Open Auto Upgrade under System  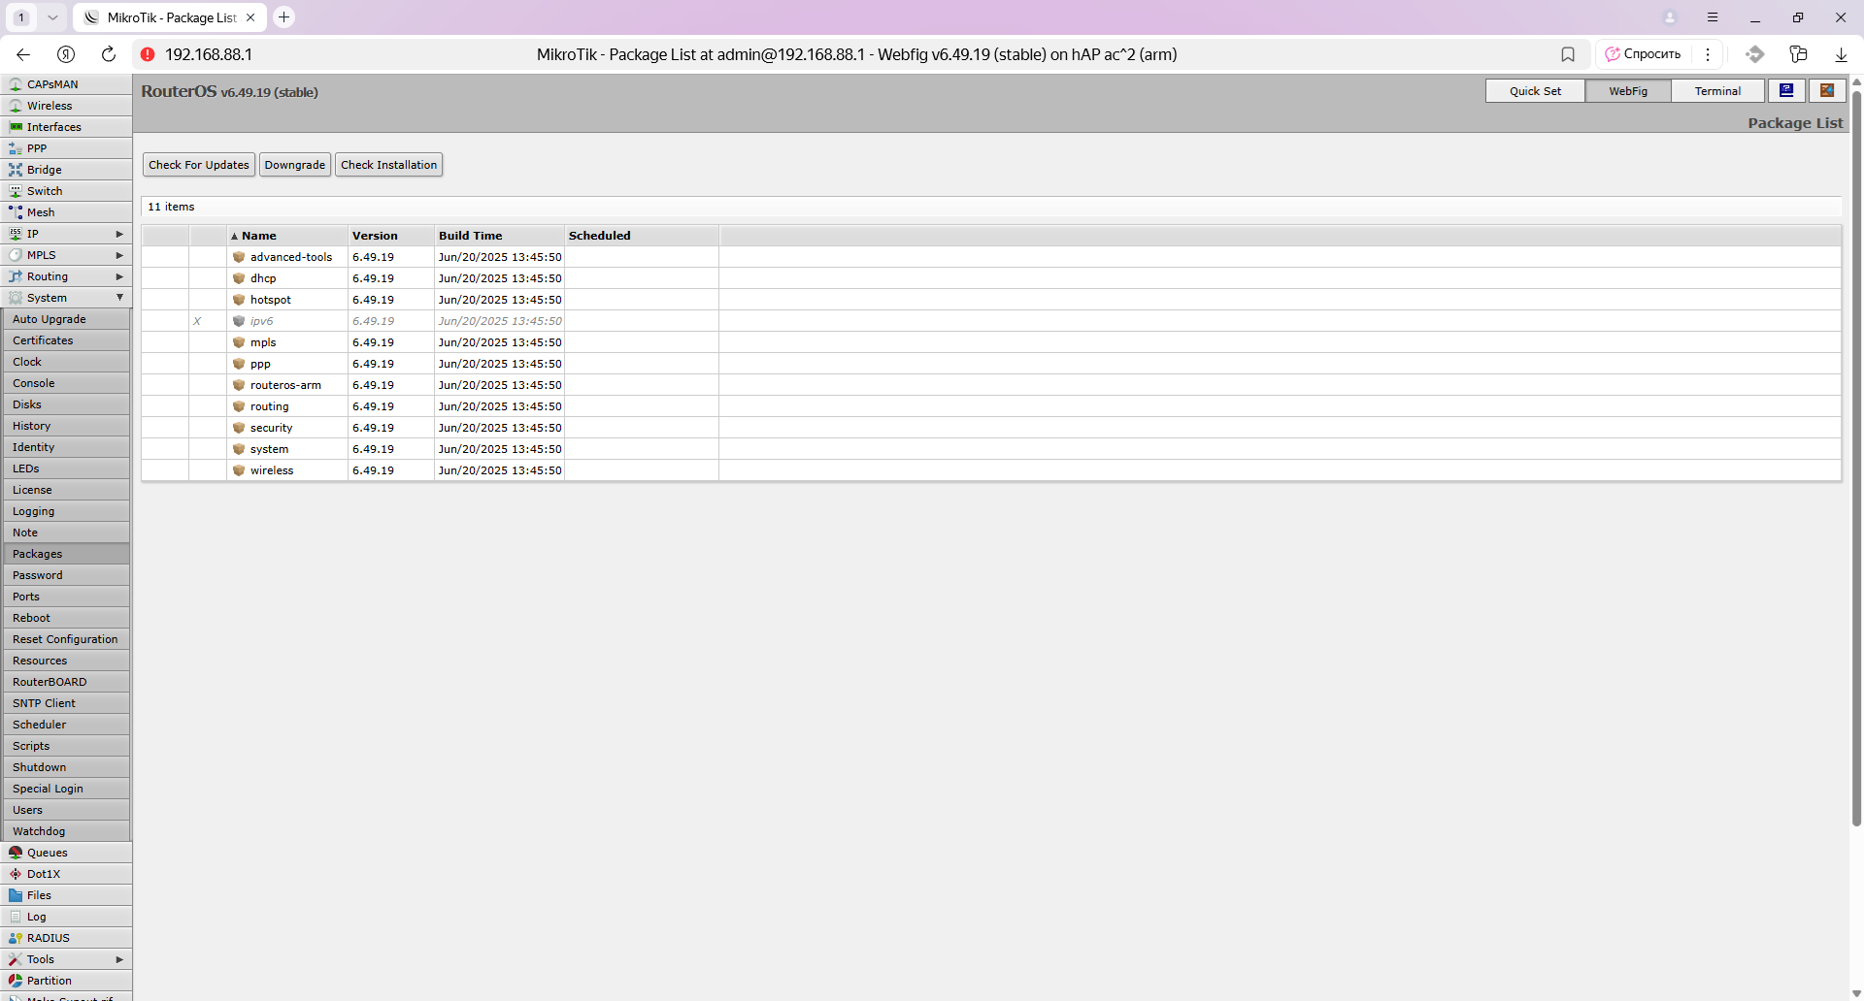point(66,319)
